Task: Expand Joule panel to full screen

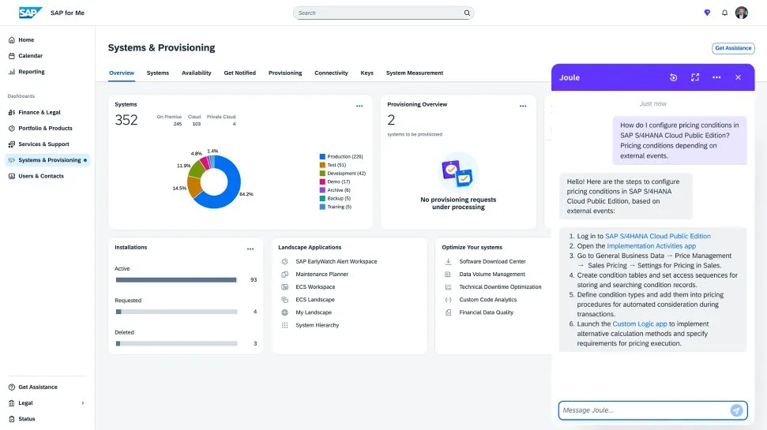Action: pos(695,77)
